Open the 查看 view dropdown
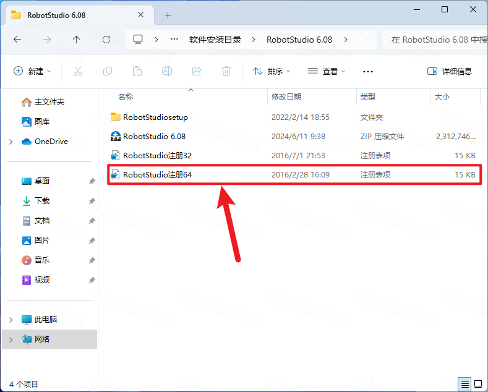488x392 pixels. tap(327, 71)
